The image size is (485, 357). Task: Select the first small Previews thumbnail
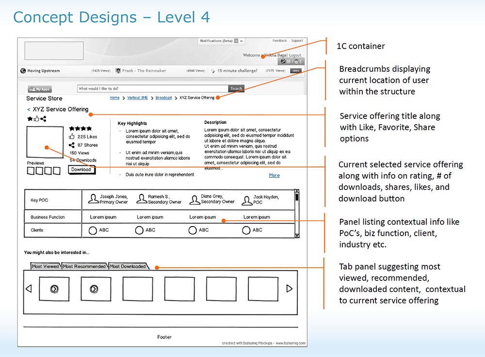pyautogui.click(x=31, y=171)
